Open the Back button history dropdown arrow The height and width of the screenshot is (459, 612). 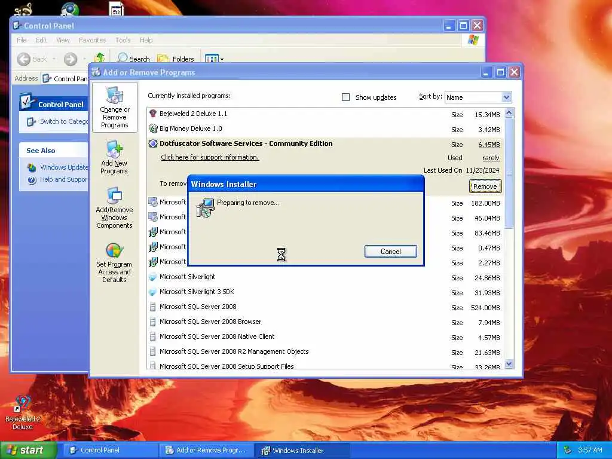point(54,59)
